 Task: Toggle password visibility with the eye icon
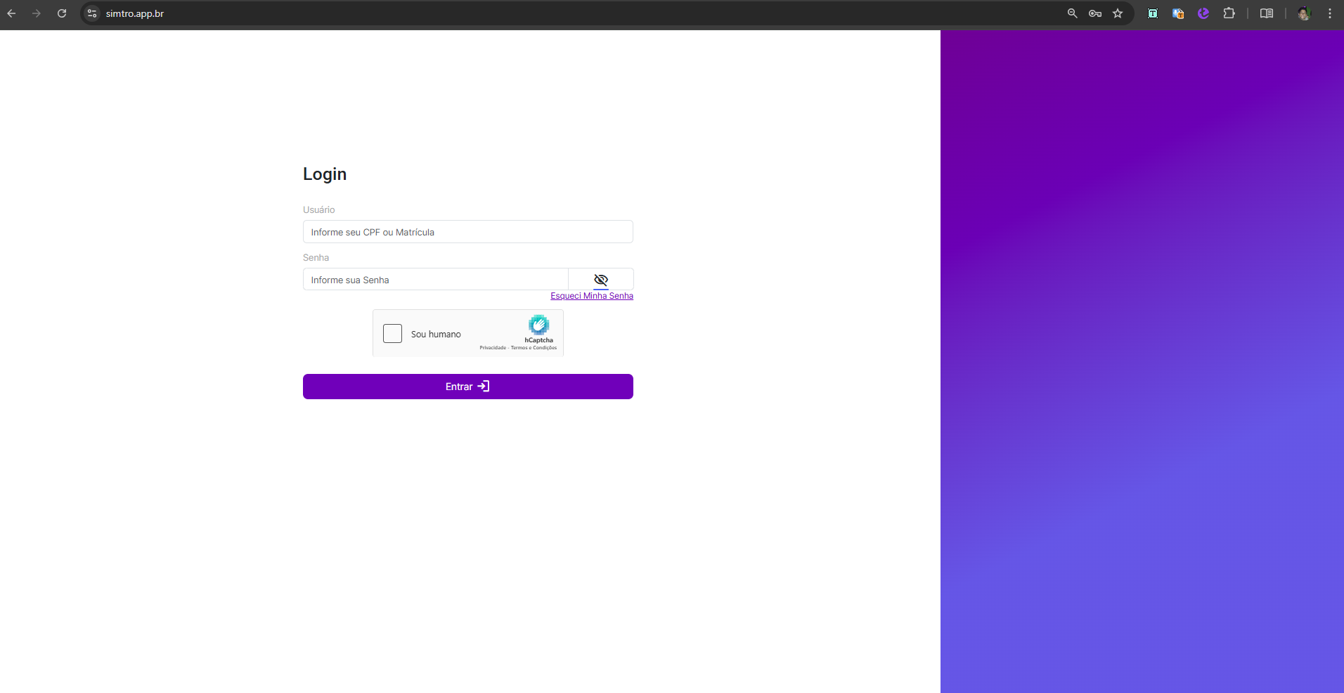pyautogui.click(x=601, y=280)
